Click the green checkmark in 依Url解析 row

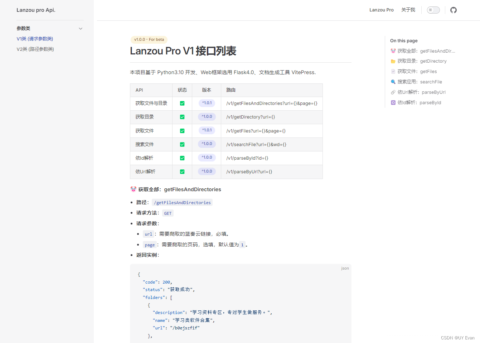[x=182, y=171]
